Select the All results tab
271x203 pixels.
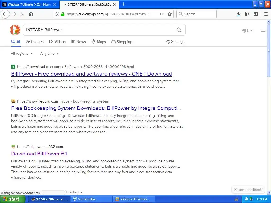click(16, 42)
